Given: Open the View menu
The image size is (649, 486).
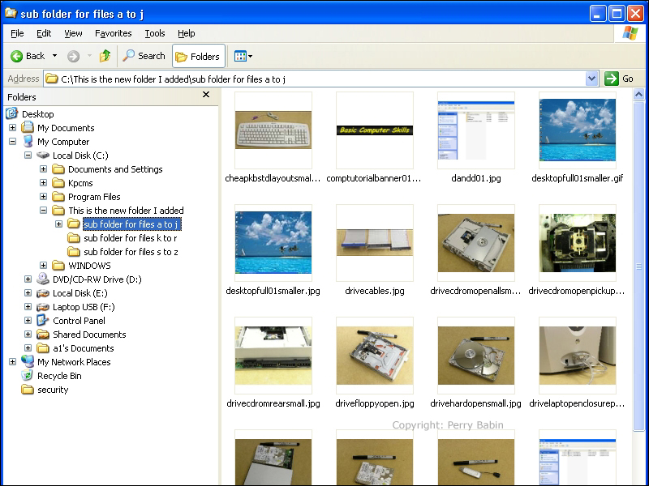Looking at the screenshot, I should click(x=73, y=33).
